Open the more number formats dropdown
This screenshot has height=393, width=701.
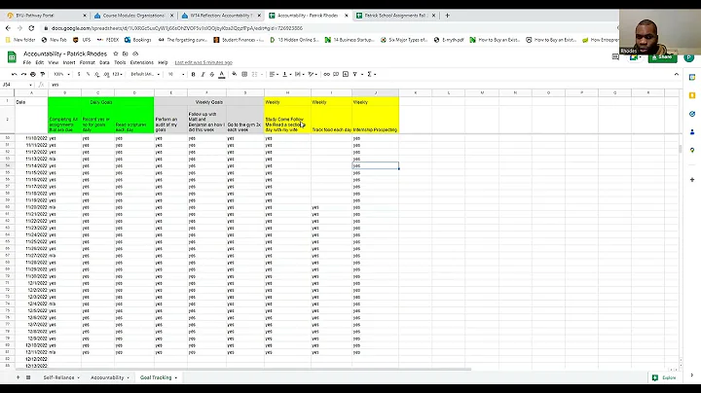pos(117,74)
